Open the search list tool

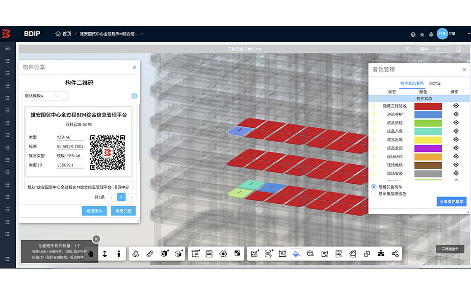click(x=339, y=254)
